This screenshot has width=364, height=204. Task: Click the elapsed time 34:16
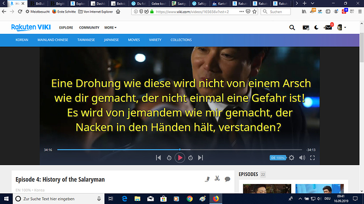48,150
